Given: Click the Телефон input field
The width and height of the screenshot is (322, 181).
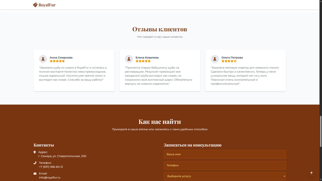Looking at the screenshot, I should click(x=225, y=165).
